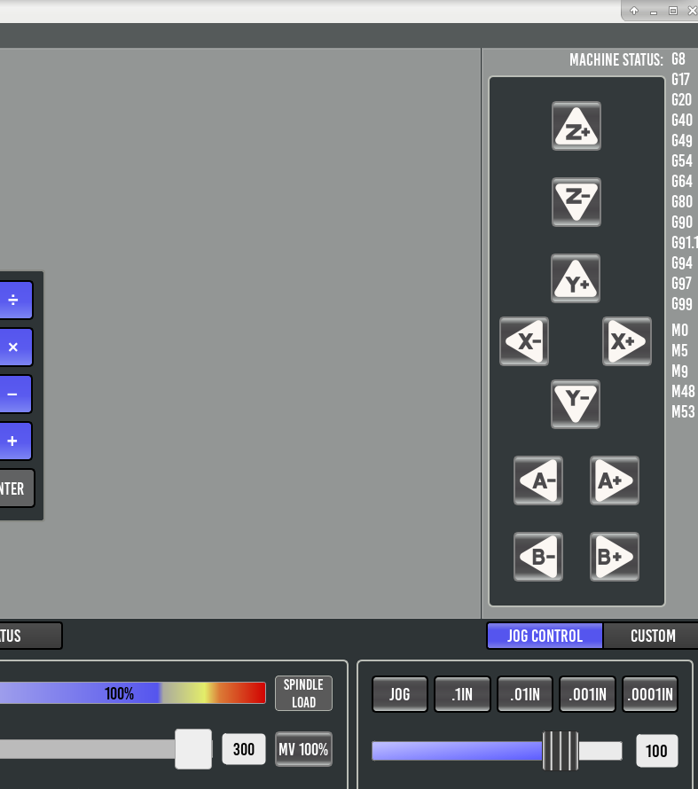Click G94 status code
Image resolution: width=698 pixels, height=789 pixels.
[x=682, y=263]
